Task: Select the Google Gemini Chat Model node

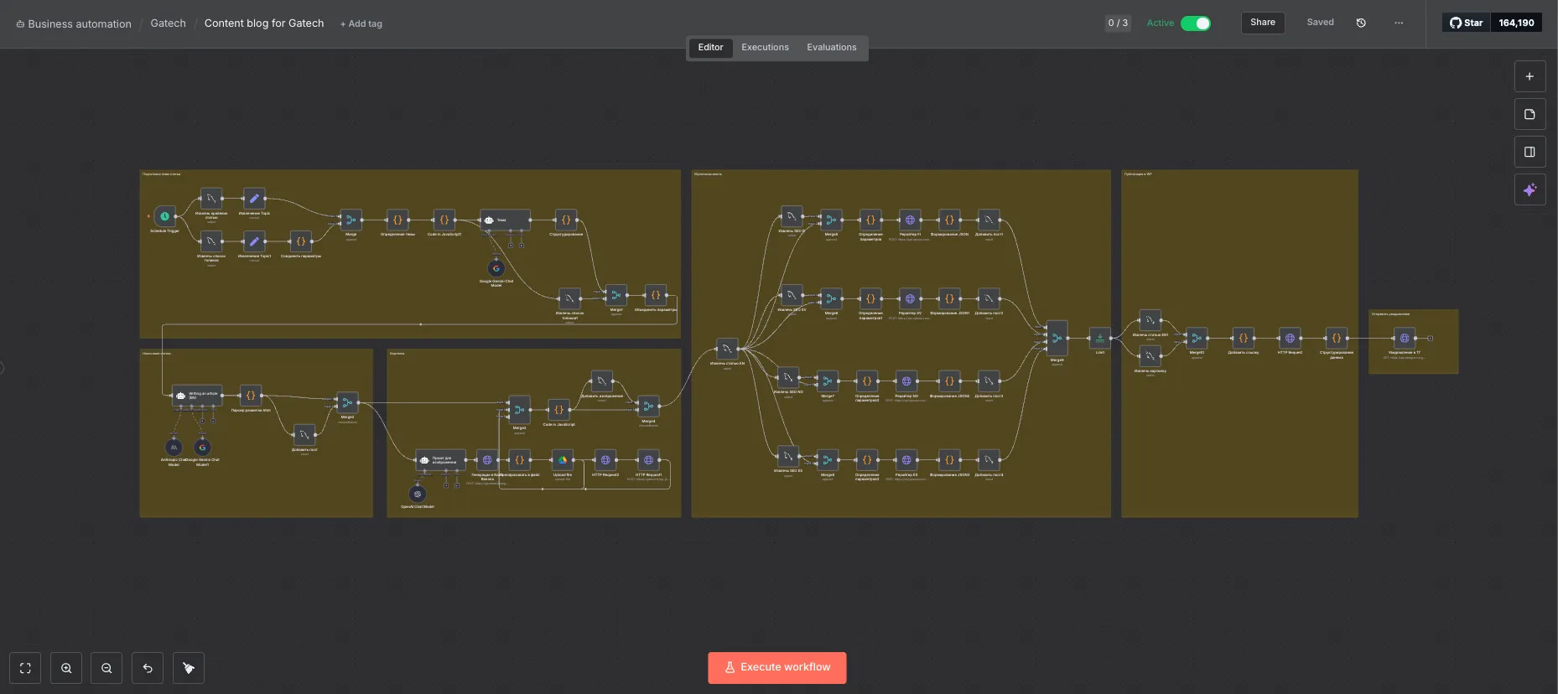Action: point(496,268)
